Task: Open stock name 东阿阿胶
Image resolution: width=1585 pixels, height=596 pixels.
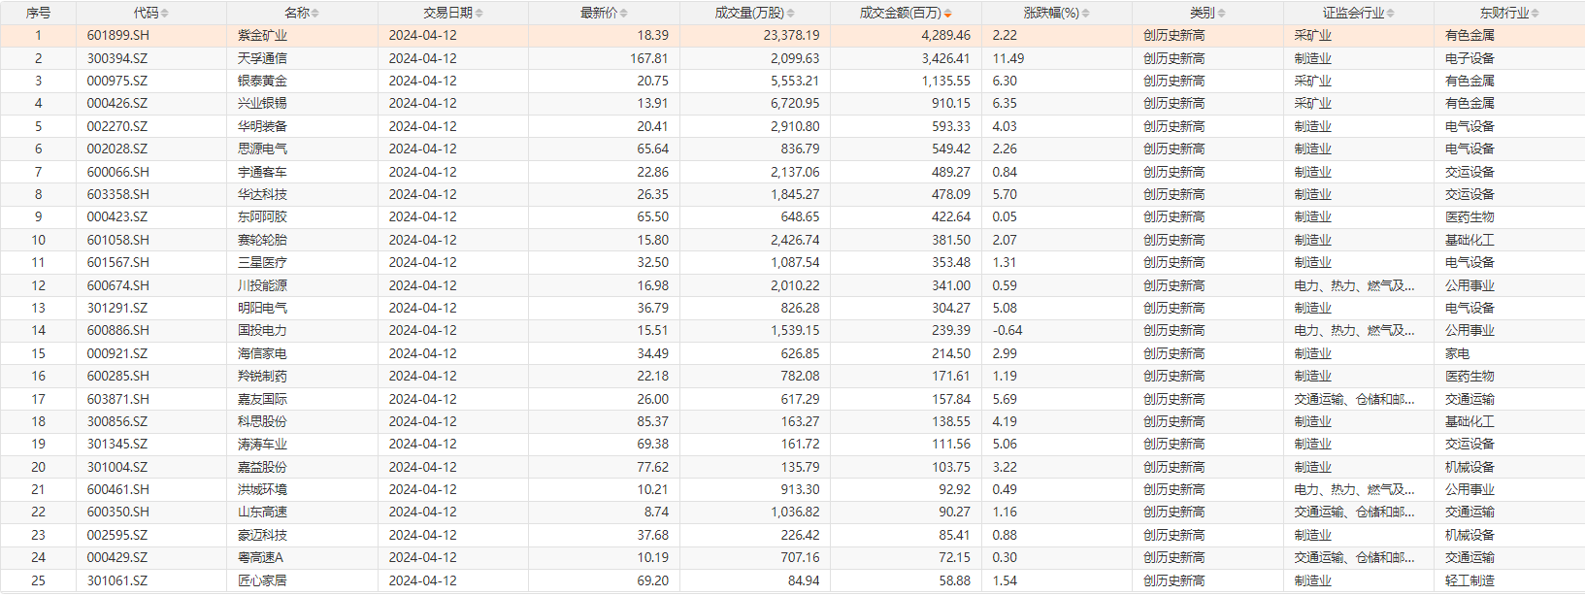Action: (x=262, y=216)
